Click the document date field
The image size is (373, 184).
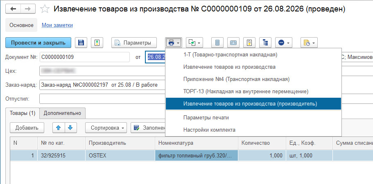pyautogui.click(x=155, y=57)
